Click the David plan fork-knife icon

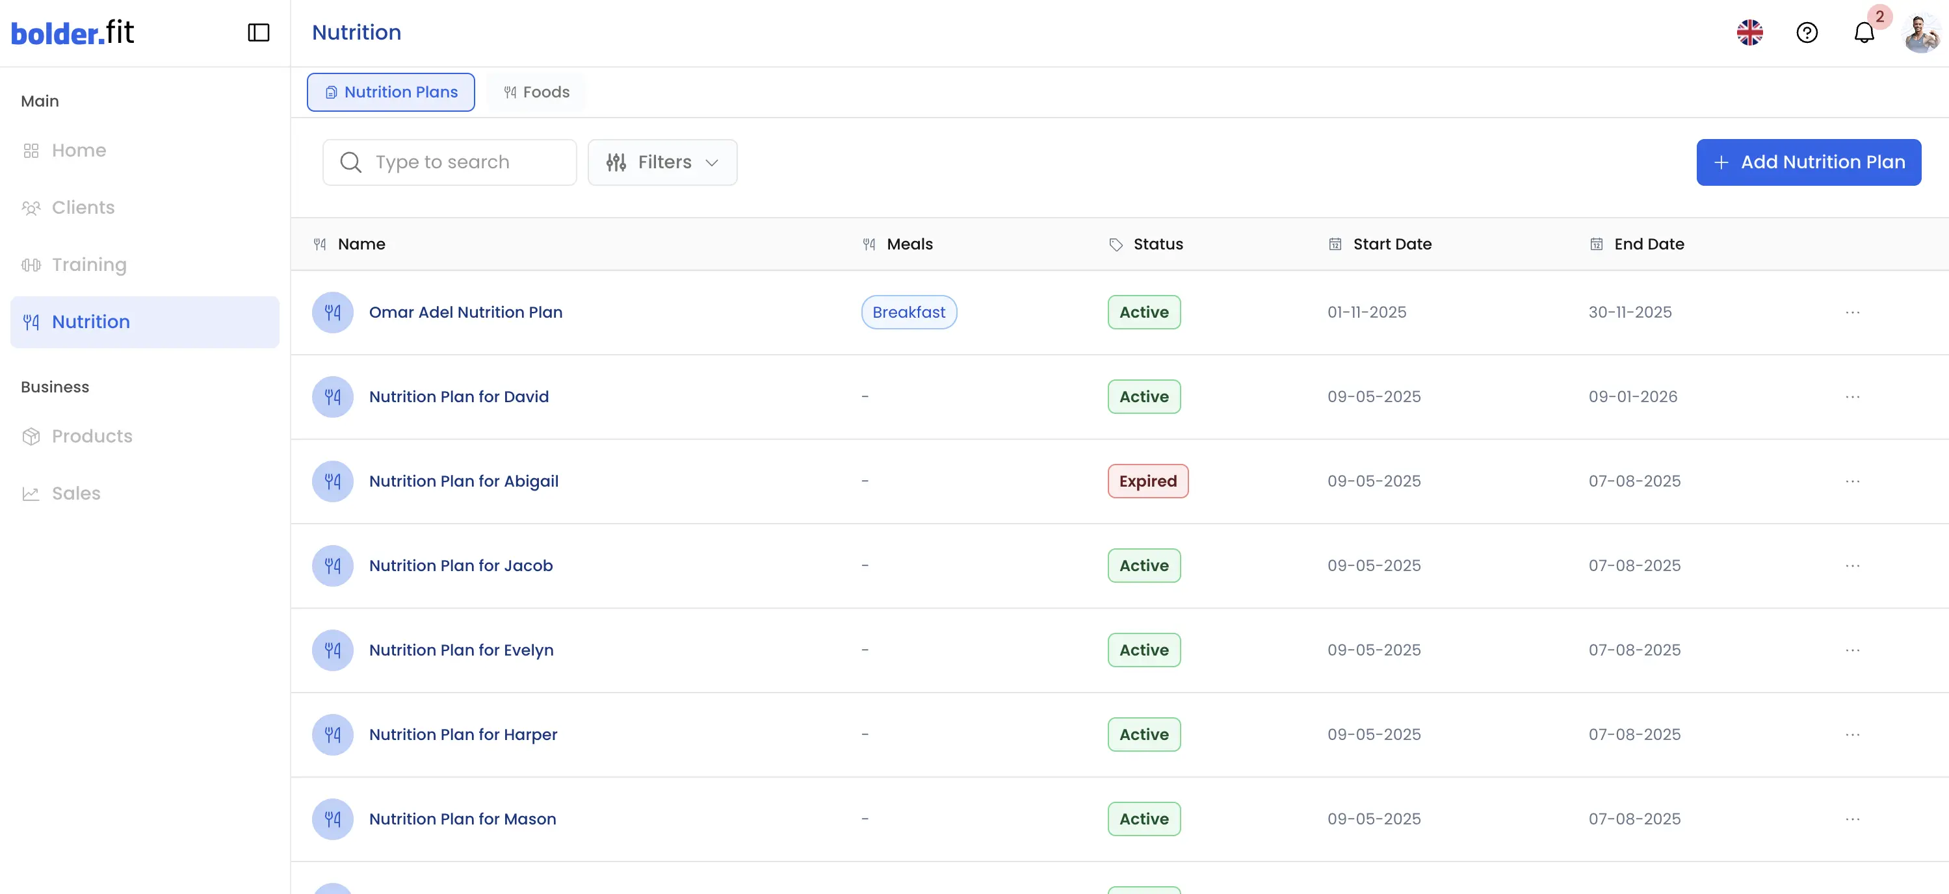click(x=333, y=397)
